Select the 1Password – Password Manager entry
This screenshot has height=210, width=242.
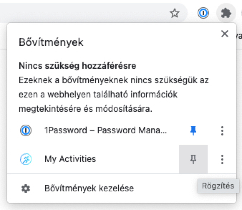click(x=105, y=131)
